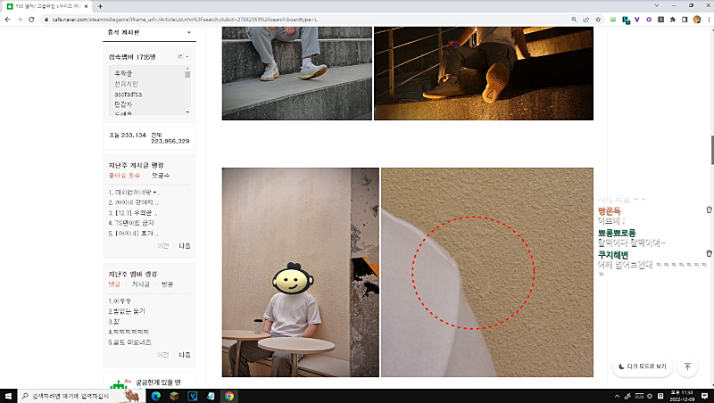
Task: Open the night stairs sneaker photo
Action: [484, 73]
